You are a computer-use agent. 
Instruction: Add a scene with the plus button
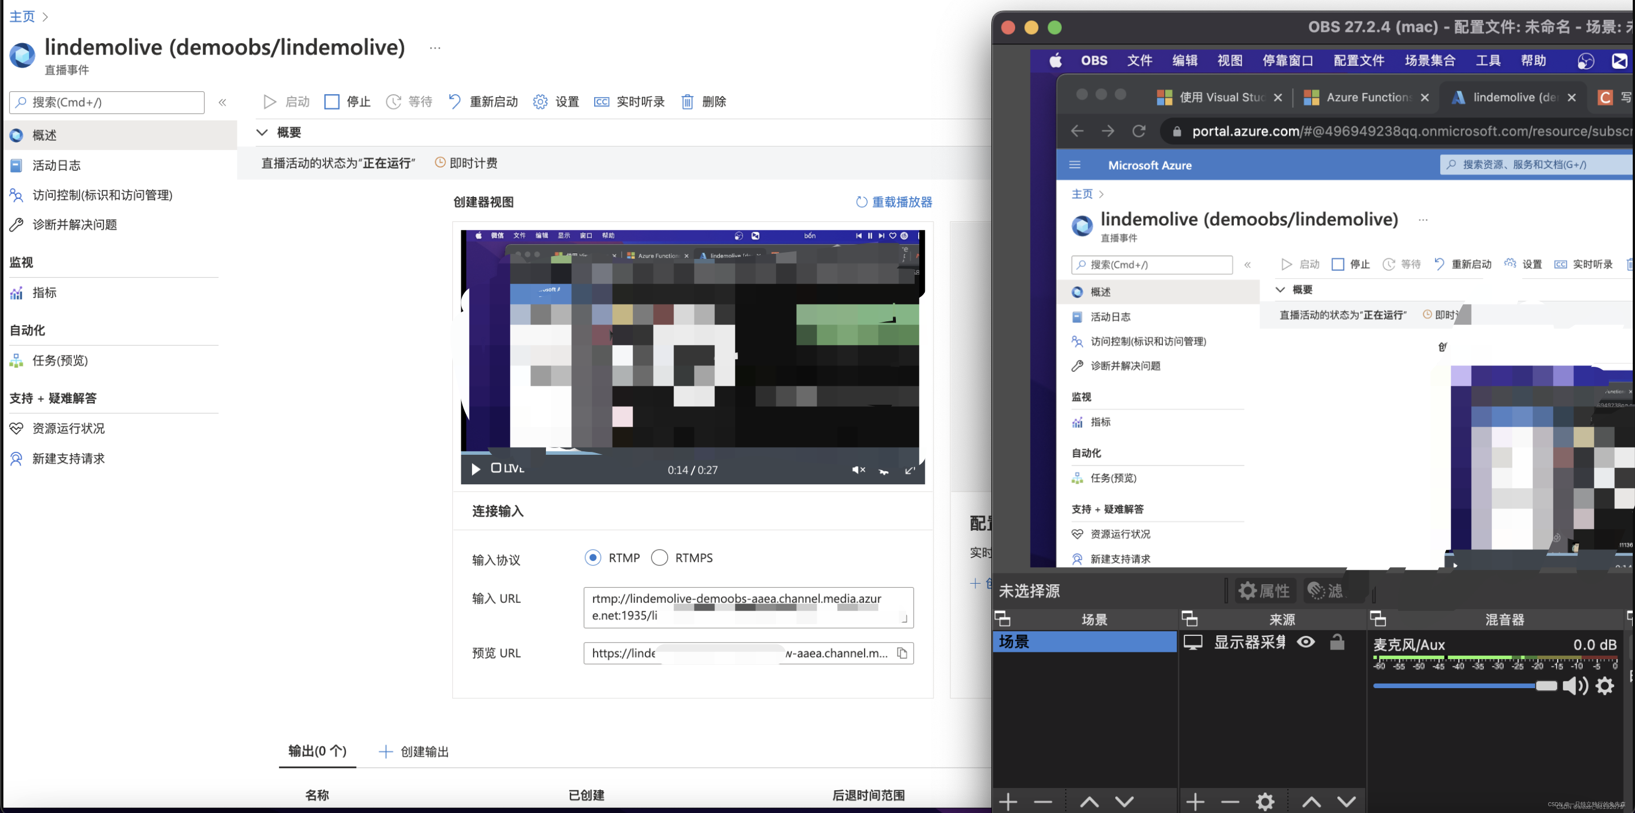[x=1008, y=802]
